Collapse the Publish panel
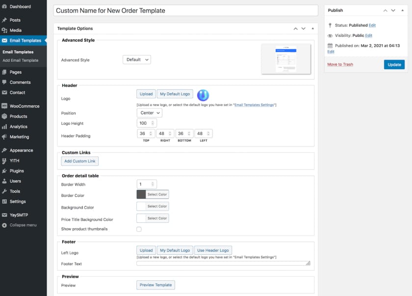 402,10
